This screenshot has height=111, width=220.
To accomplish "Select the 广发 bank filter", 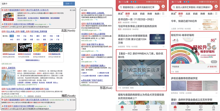I will coord(58,40).
